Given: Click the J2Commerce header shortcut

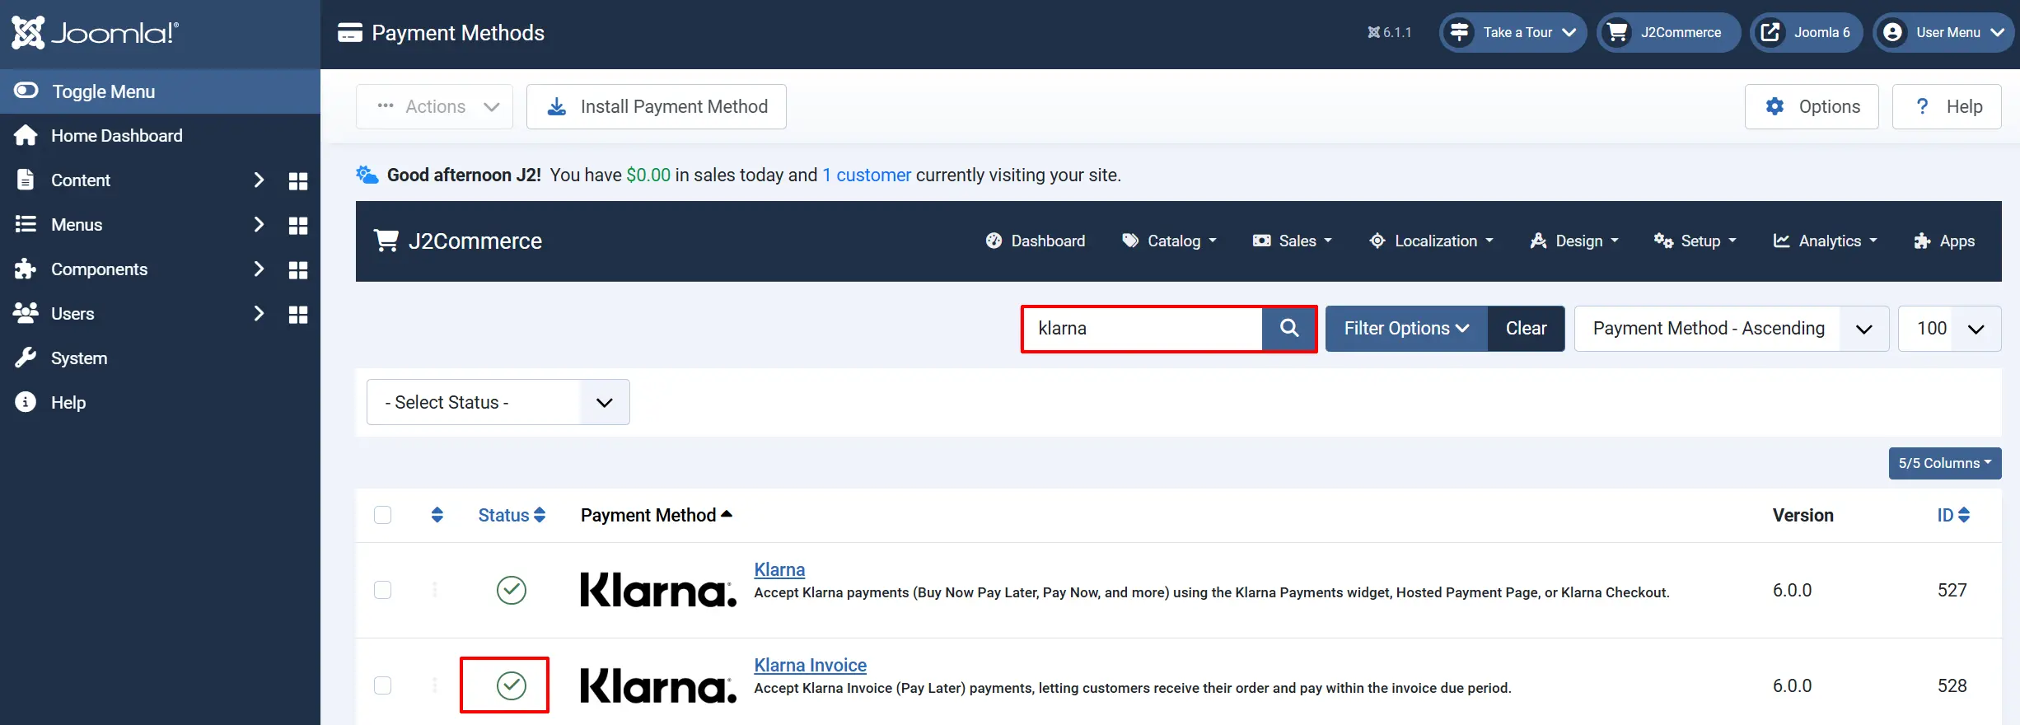Looking at the screenshot, I should 1668,33.
